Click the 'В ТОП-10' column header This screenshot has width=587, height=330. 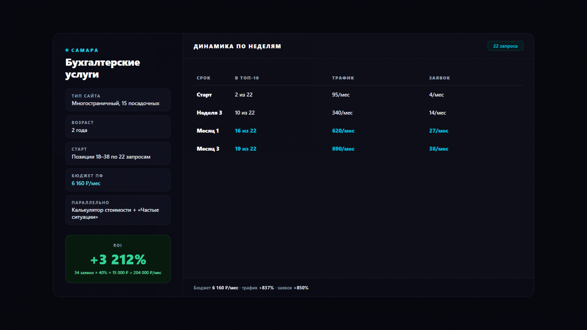(x=247, y=78)
